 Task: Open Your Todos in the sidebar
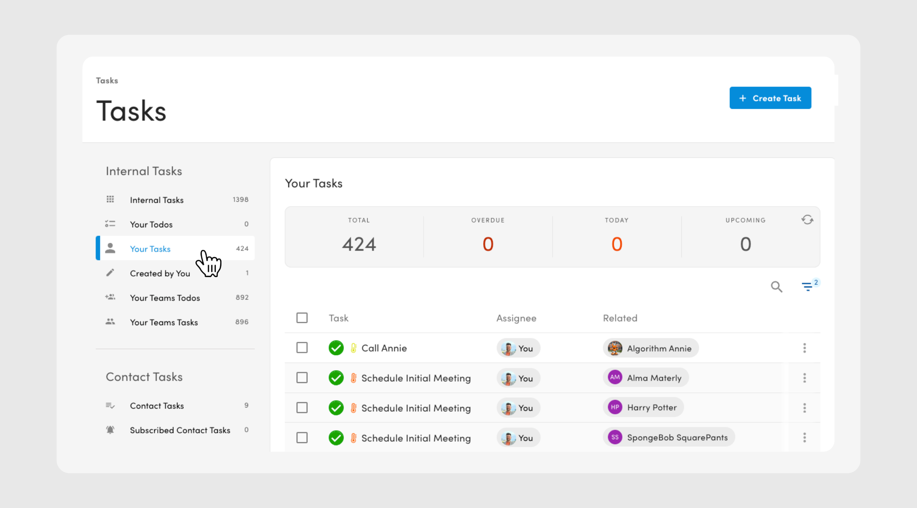(x=151, y=224)
